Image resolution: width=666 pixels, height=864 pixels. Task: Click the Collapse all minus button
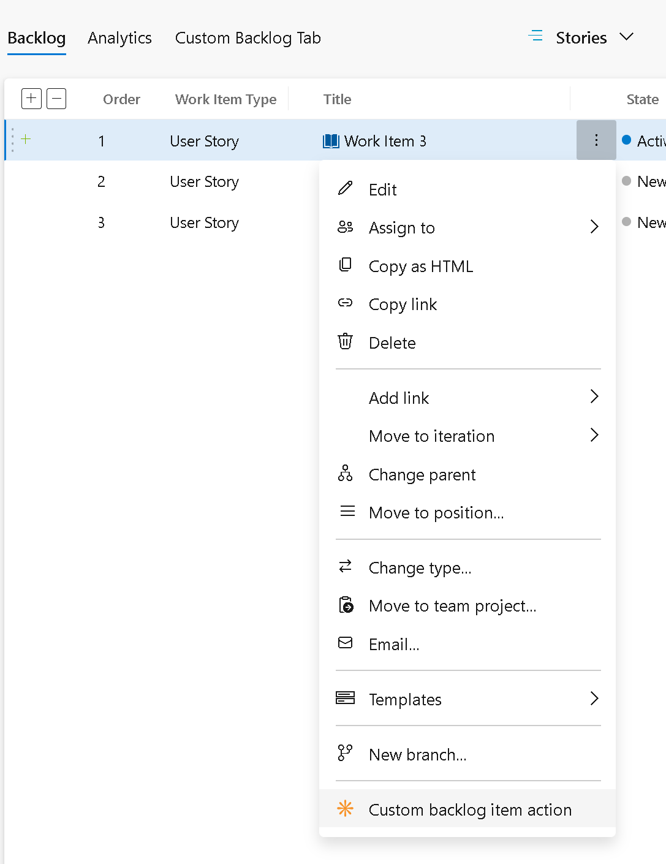[56, 98]
